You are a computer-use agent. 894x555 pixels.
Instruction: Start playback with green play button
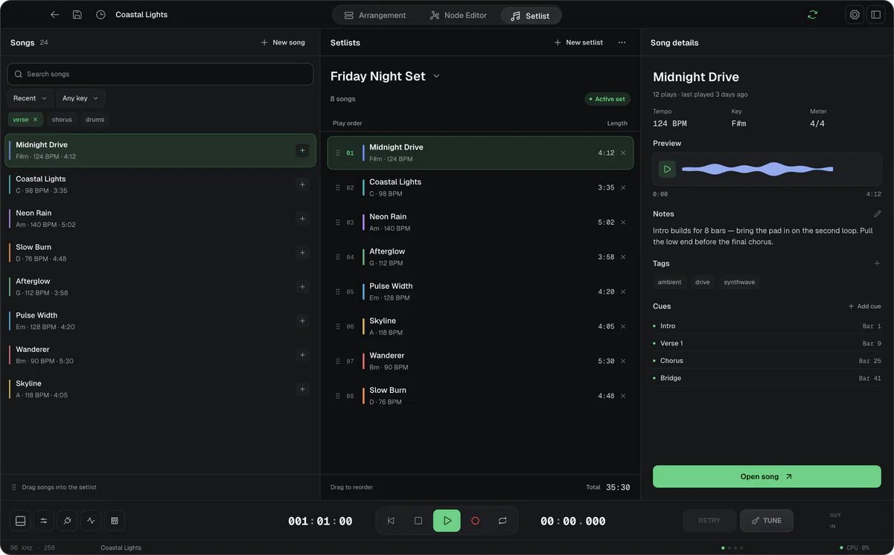447,521
